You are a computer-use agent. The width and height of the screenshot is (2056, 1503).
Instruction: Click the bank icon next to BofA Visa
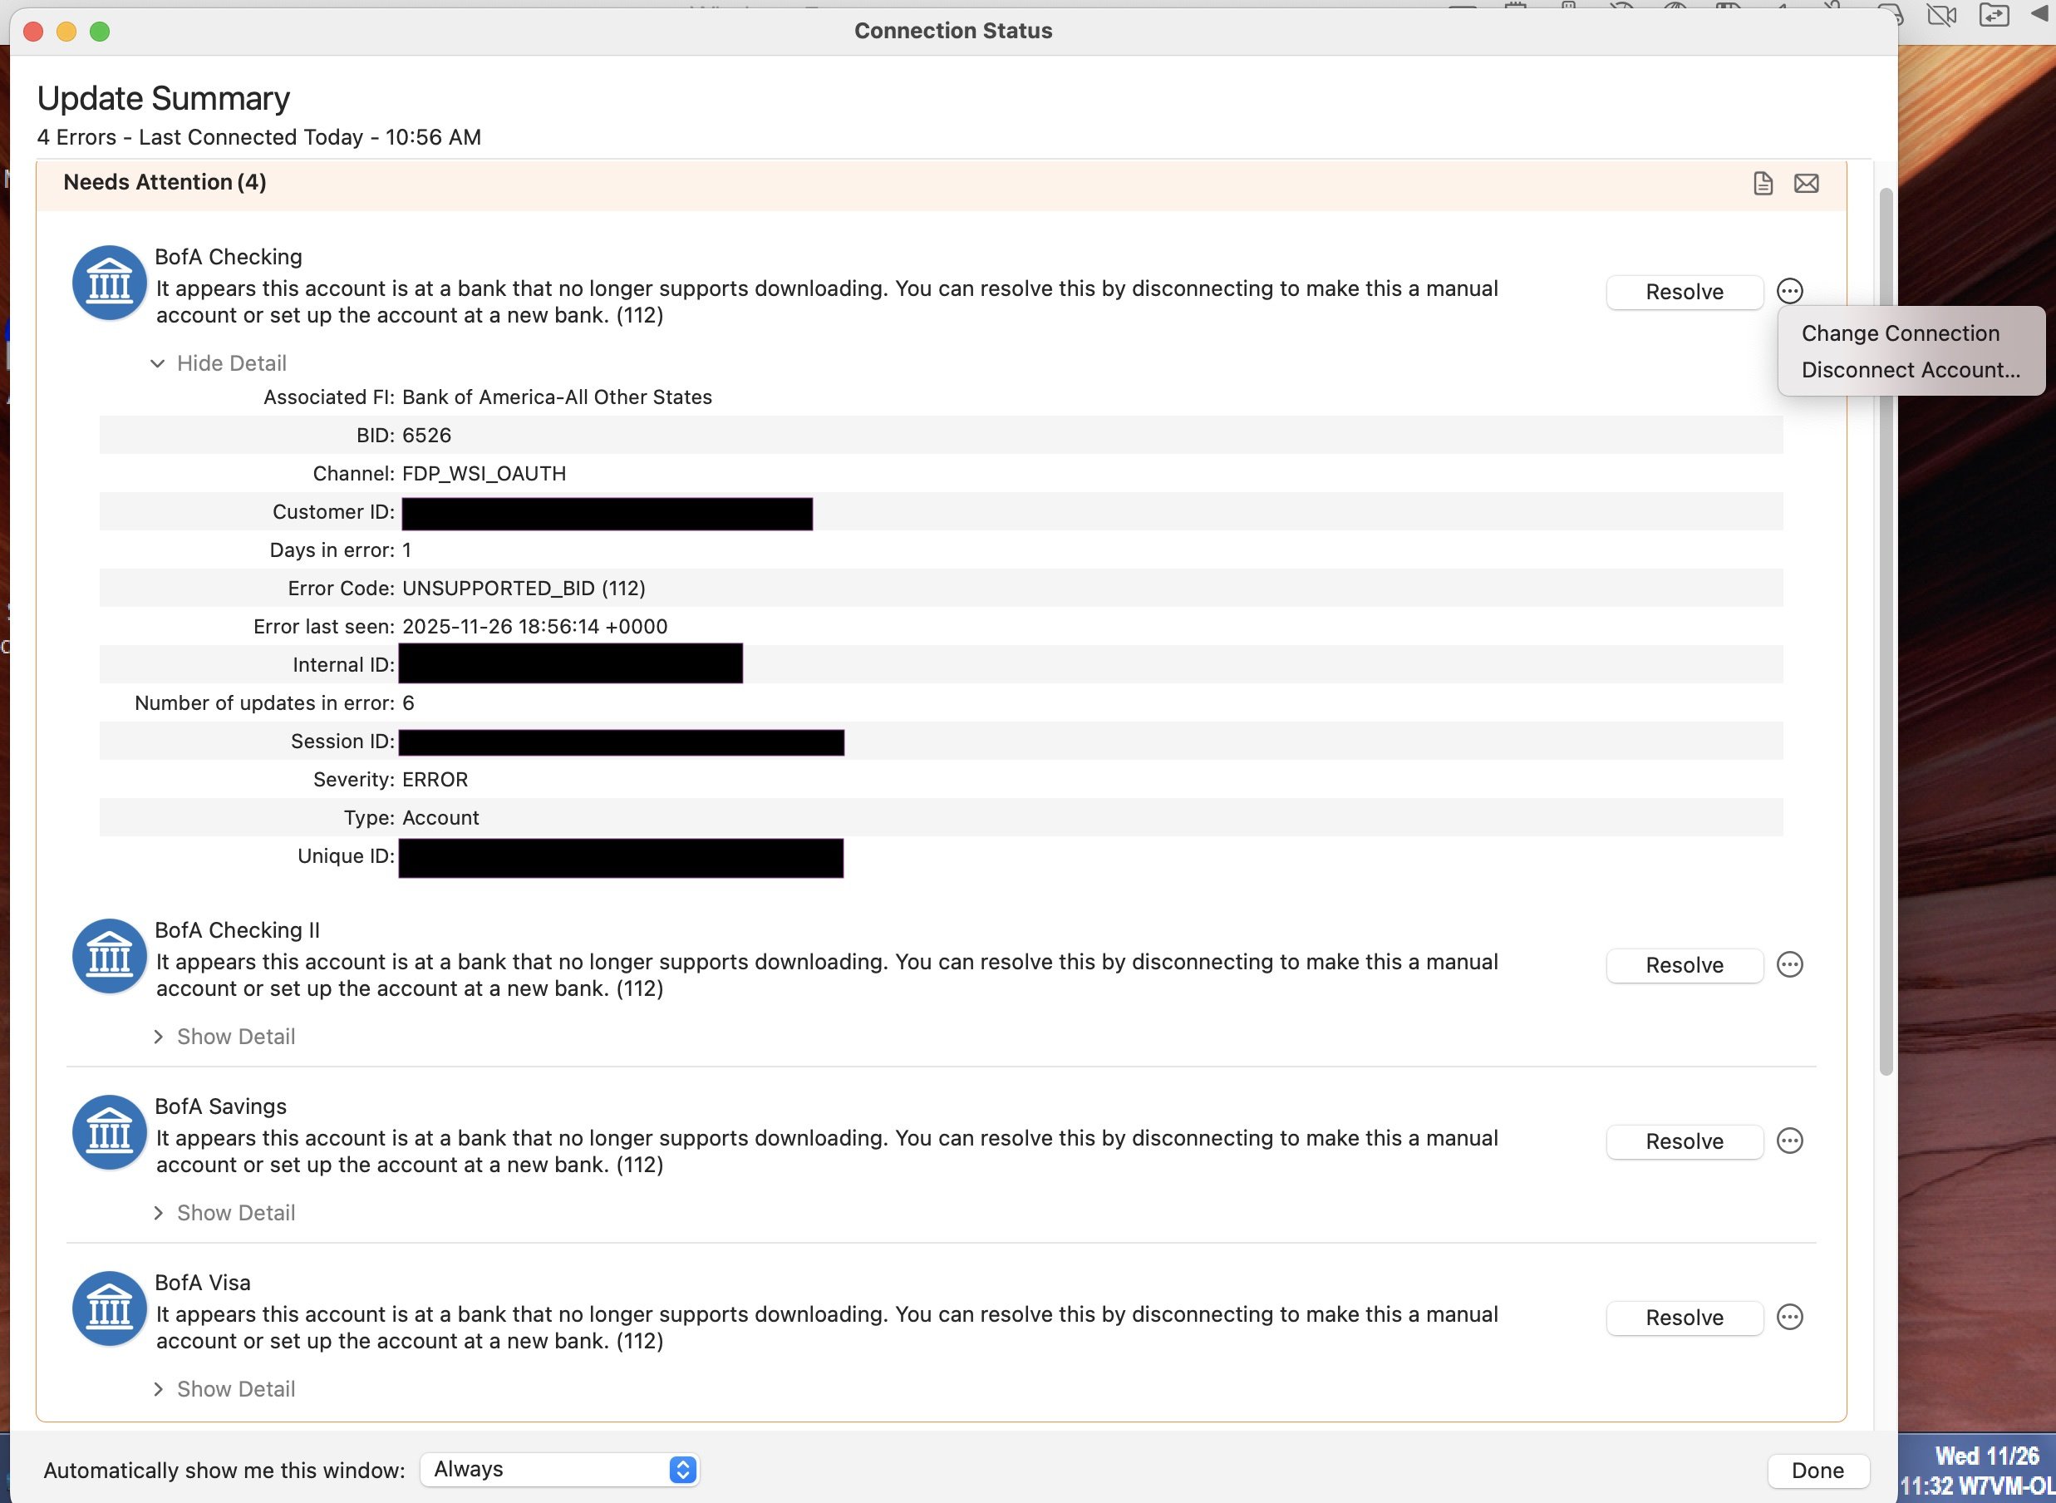[109, 1308]
